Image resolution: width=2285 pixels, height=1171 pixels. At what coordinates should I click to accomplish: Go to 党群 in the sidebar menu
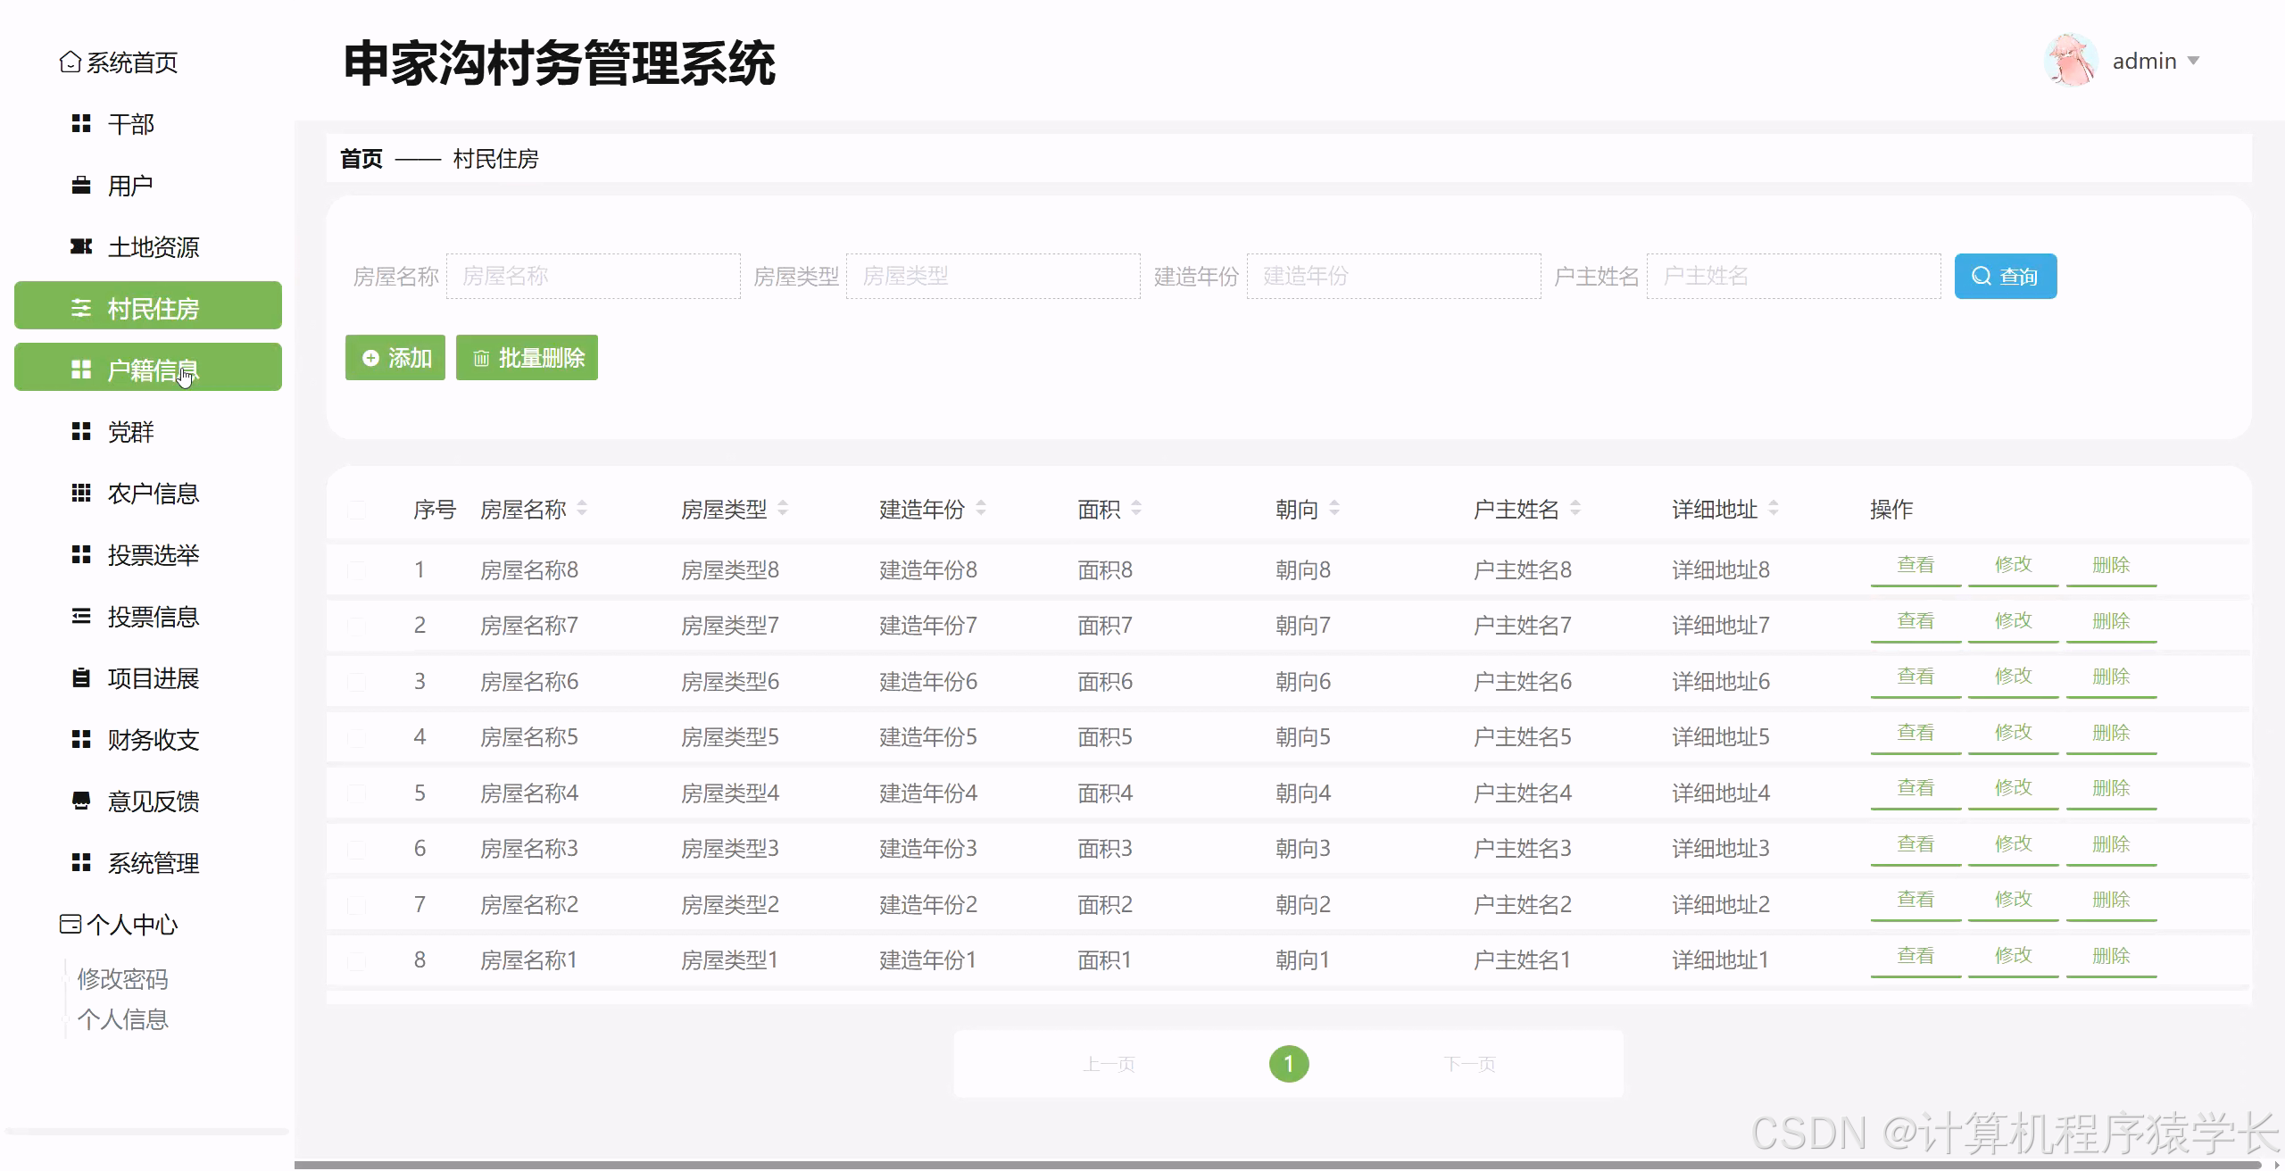(x=130, y=432)
